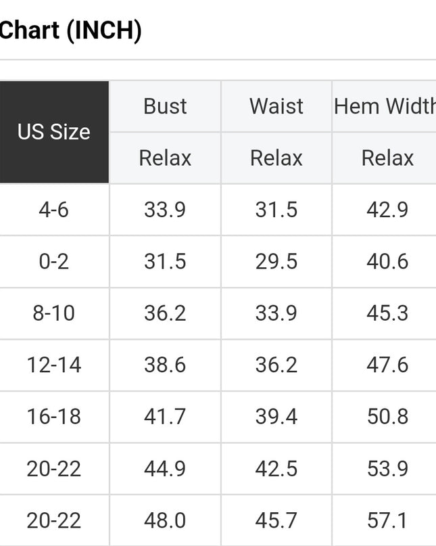Screen dimensions: 436x546
Task: Select the 0-2 size row label
Action: pyautogui.click(x=54, y=261)
